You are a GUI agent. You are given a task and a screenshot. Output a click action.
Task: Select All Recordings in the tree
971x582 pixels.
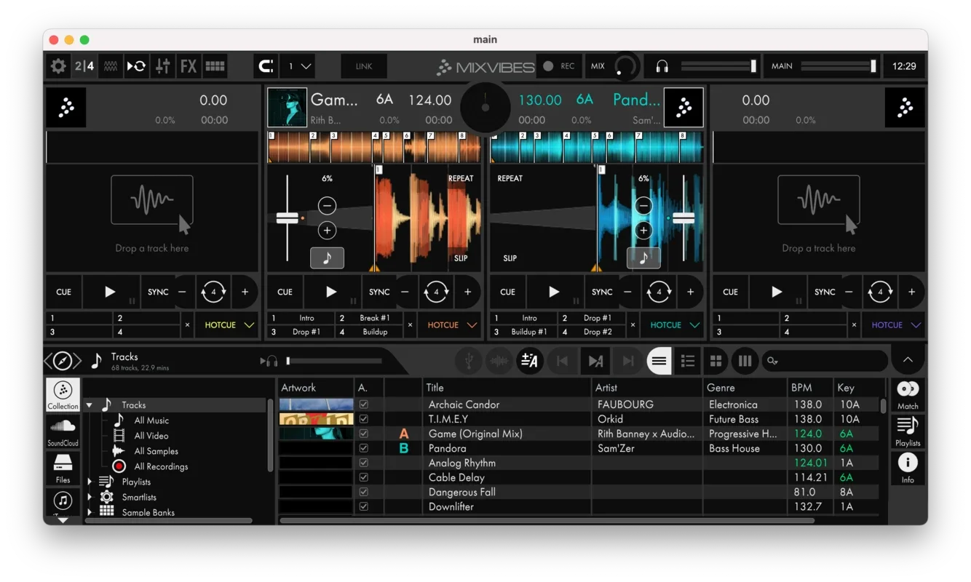(x=161, y=466)
